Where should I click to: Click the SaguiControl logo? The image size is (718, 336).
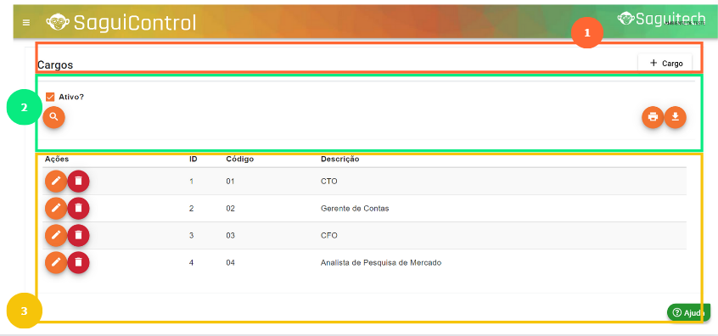click(121, 22)
